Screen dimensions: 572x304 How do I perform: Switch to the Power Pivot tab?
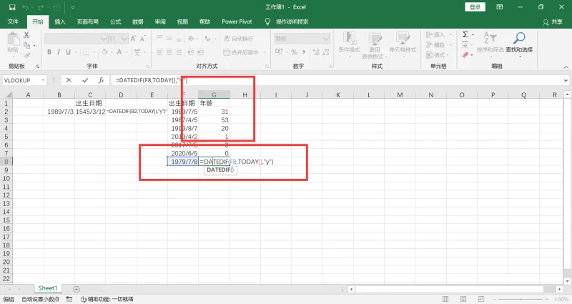[237, 22]
